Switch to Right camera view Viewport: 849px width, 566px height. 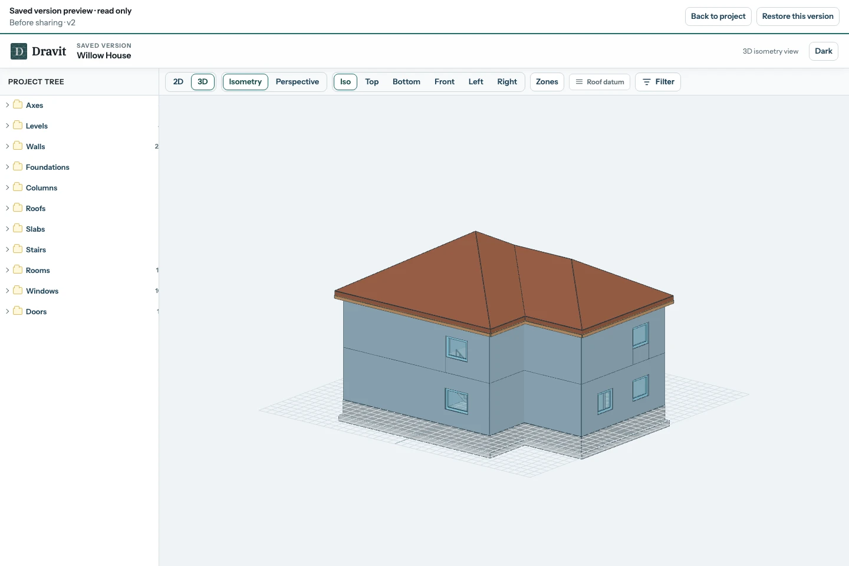pos(507,82)
